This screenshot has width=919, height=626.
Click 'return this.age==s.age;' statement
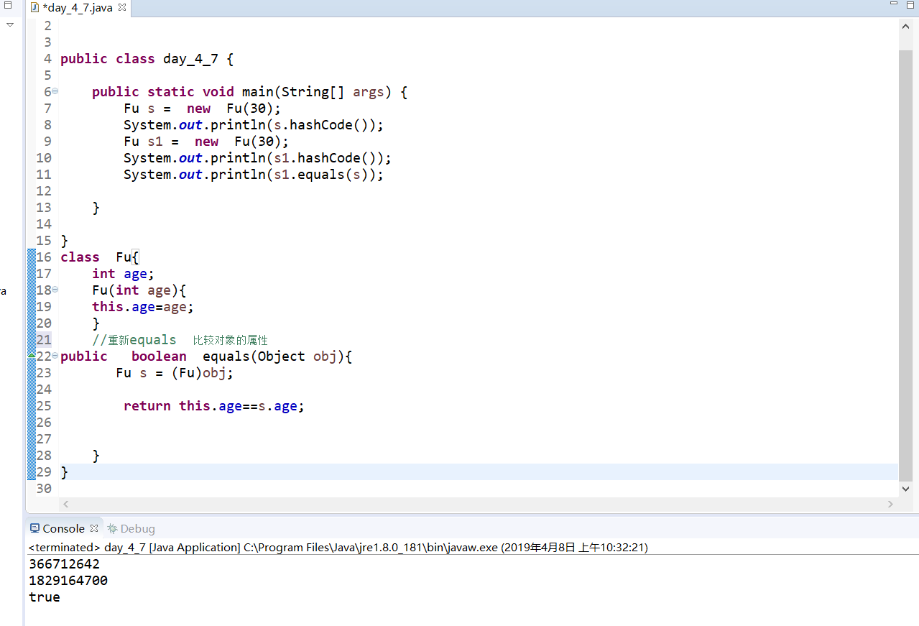pos(214,406)
